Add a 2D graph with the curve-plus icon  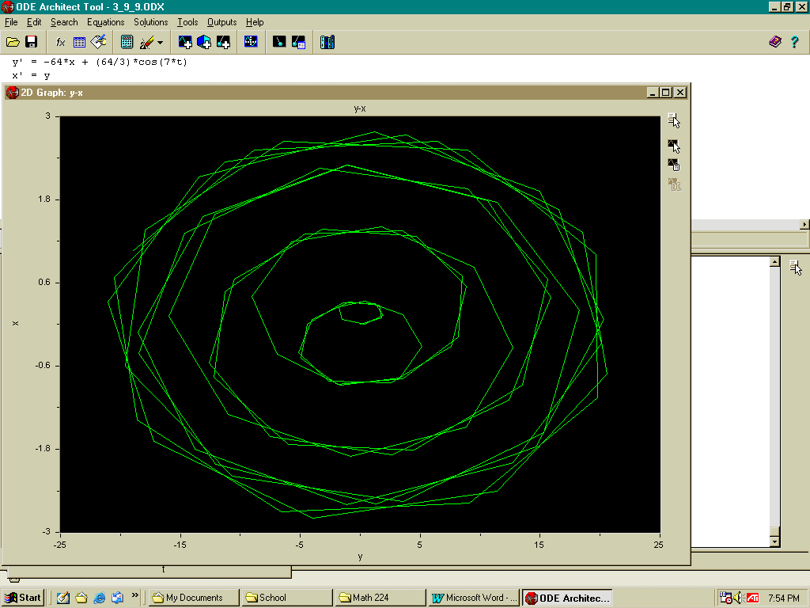(x=185, y=42)
